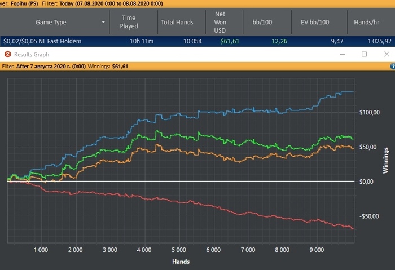Click the 1 025,92 hands per hour cell
Image resolution: width=395 pixels, height=270 pixels.
(379, 41)
